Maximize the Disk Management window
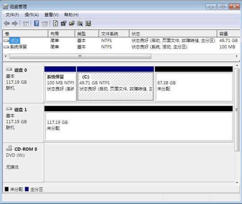Image resolution: width=242 pixels, height=204 pixels. (x=223, y=7)
